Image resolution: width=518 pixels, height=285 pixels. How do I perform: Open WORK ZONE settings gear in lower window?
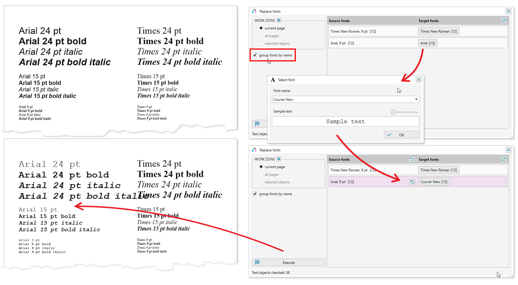point(279,159)
